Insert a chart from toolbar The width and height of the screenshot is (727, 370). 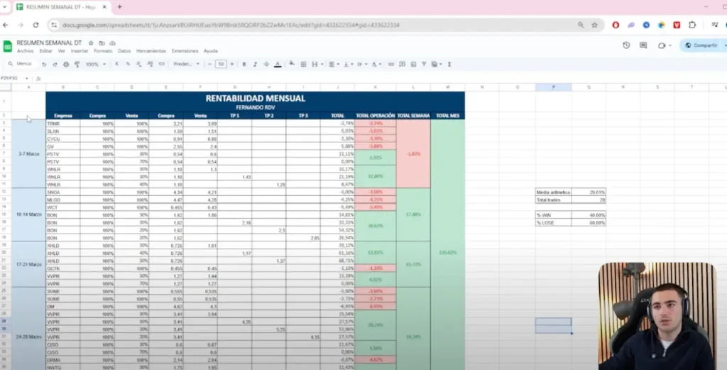413,65
